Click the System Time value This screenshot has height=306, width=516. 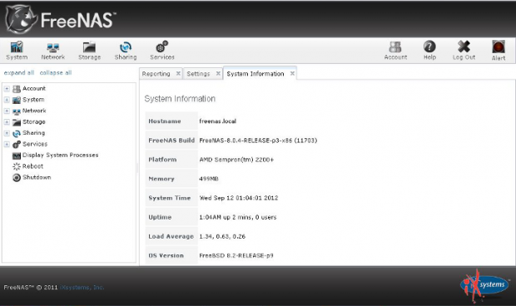coord(239,198)
